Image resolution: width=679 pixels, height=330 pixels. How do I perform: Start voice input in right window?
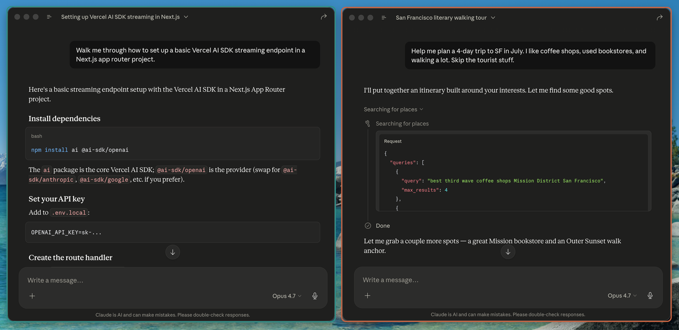coord(650,295)
